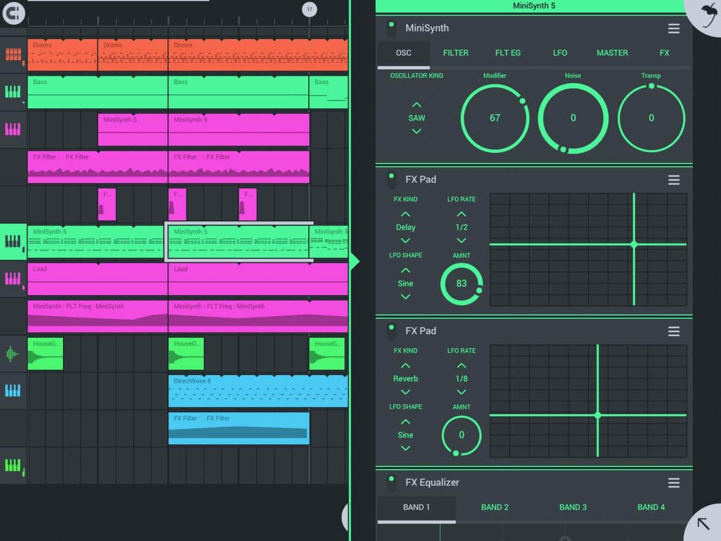Open the BAND 2 equalizer tab

494,507
